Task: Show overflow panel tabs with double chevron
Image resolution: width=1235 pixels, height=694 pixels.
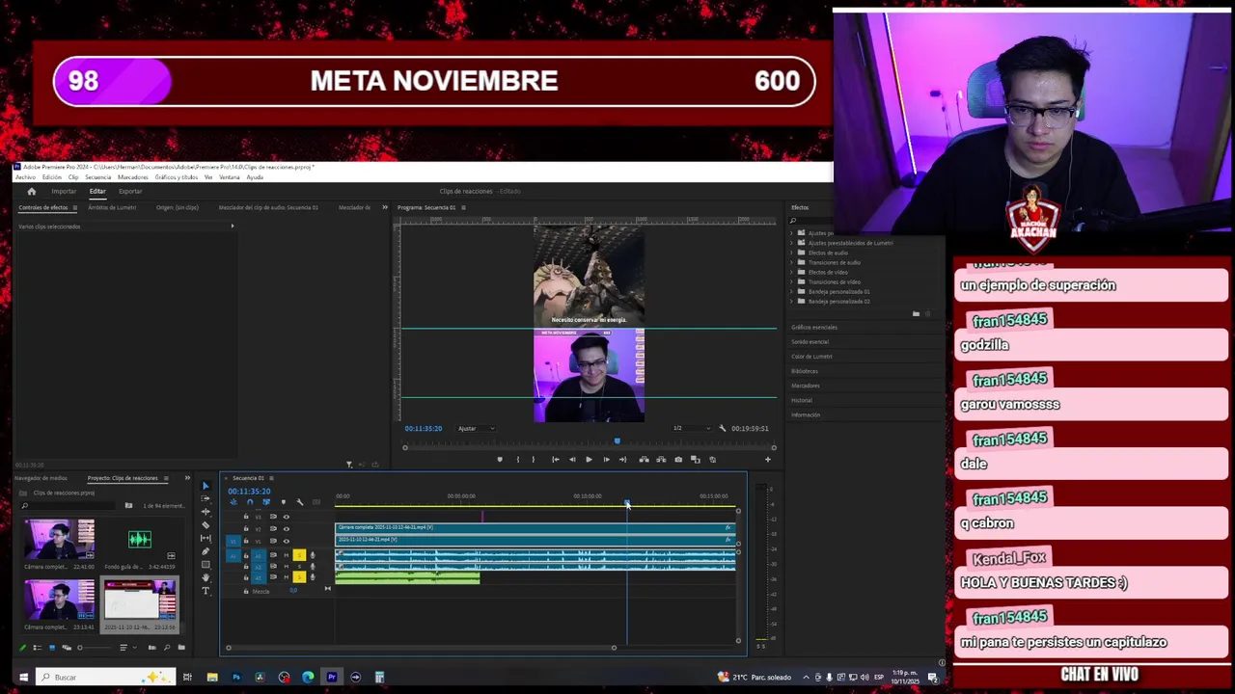Action: point(384,207)
